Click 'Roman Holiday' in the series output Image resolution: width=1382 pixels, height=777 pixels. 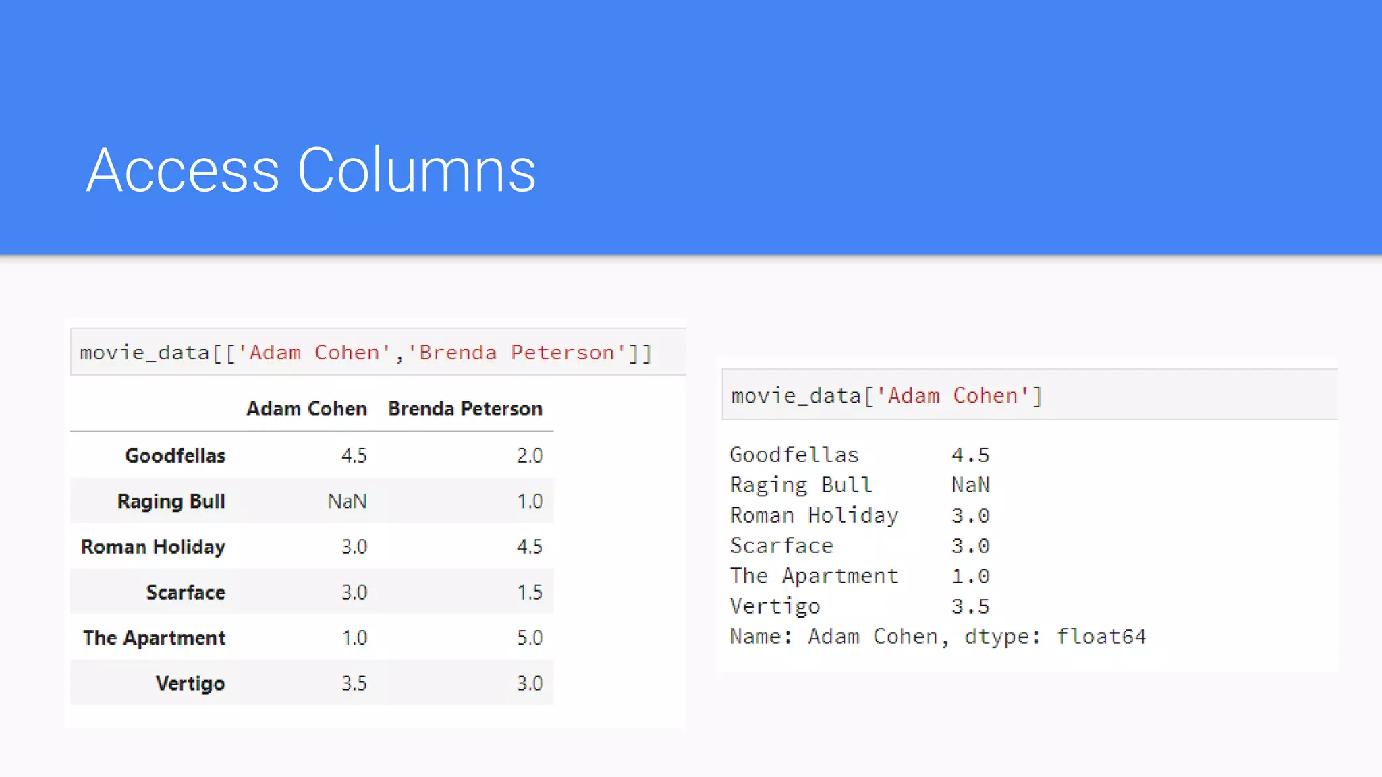click(814, 515)
